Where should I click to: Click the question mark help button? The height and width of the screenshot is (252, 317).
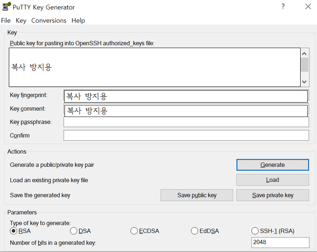pos(283,6)
